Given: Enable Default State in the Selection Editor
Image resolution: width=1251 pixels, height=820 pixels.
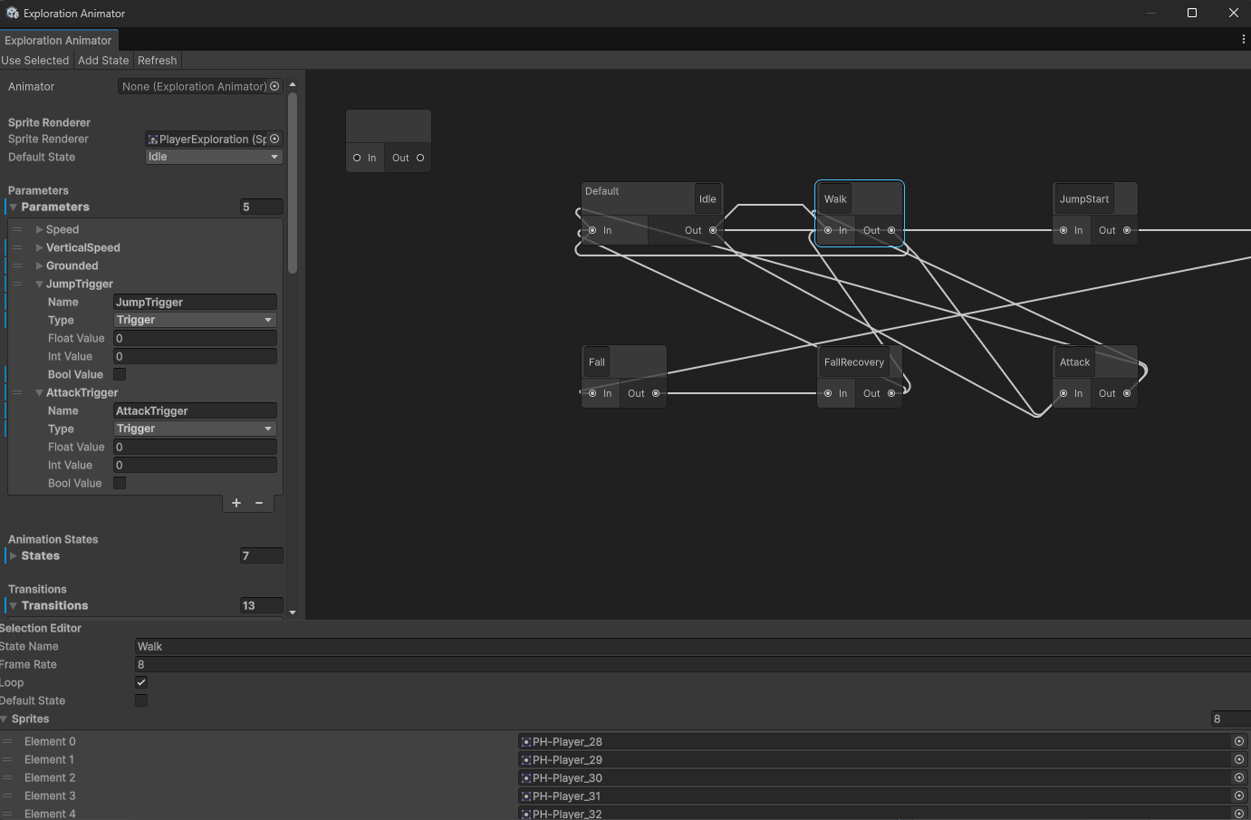Looking at the screenshot, I should click(141, 699).
